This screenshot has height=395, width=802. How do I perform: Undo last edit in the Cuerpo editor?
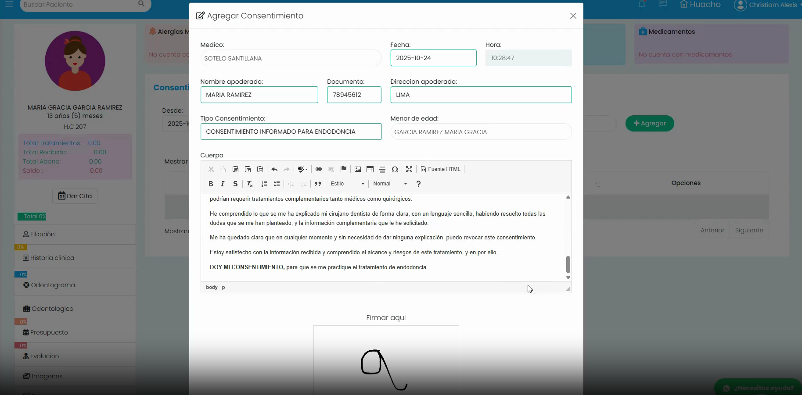coord(274,169)
